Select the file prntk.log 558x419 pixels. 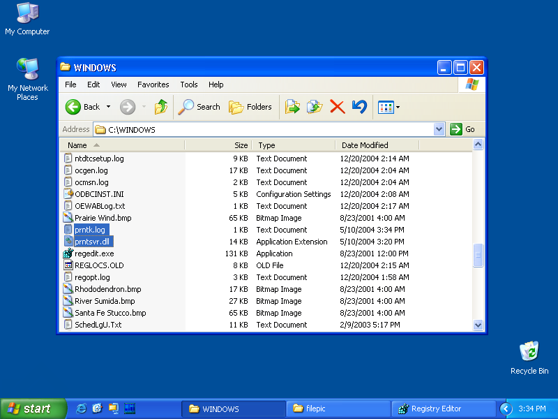pos(90,230)
